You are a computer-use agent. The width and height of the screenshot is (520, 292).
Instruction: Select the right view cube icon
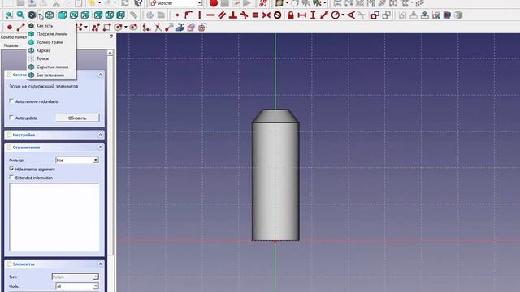85,15
